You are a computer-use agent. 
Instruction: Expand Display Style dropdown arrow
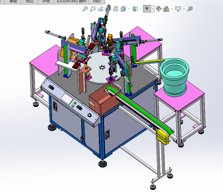[141, 9]
